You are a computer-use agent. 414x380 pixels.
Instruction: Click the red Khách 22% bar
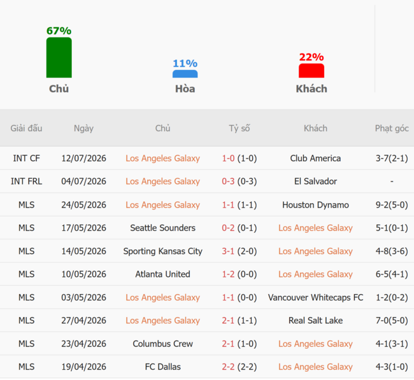point(311,71)
